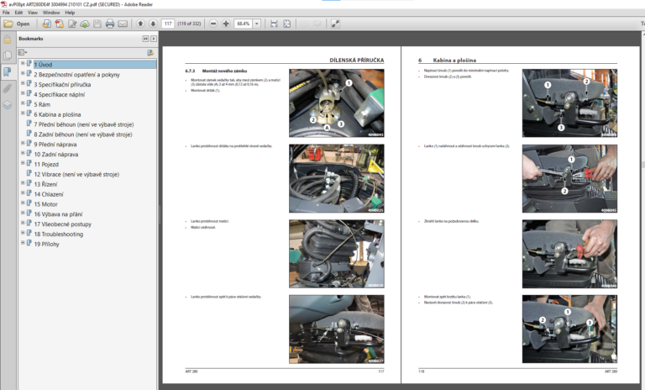
Task: Click the email envelope icon
Action: point(123,24)
